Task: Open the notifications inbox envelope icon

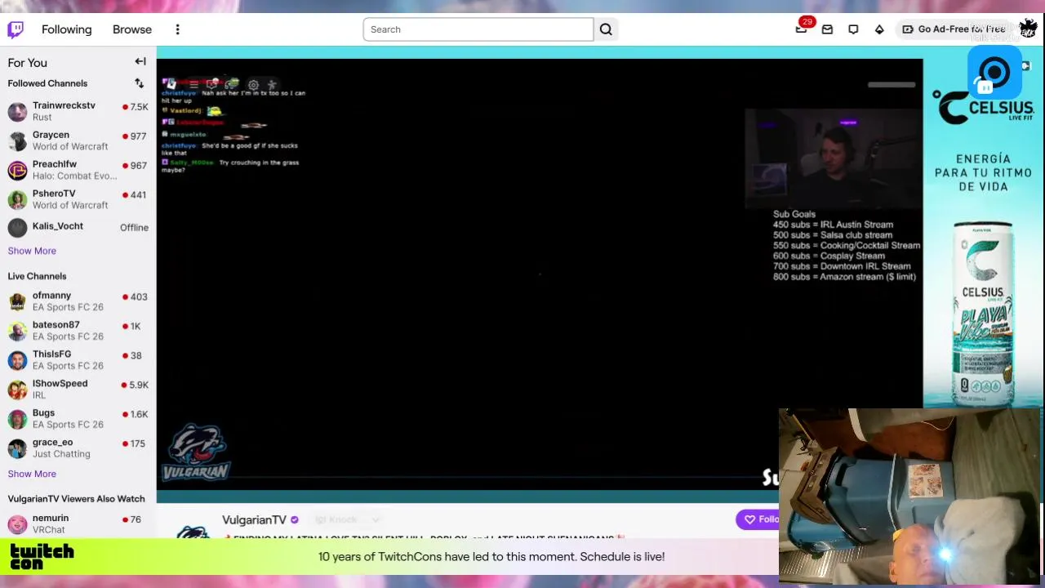Action: [827, 29]
